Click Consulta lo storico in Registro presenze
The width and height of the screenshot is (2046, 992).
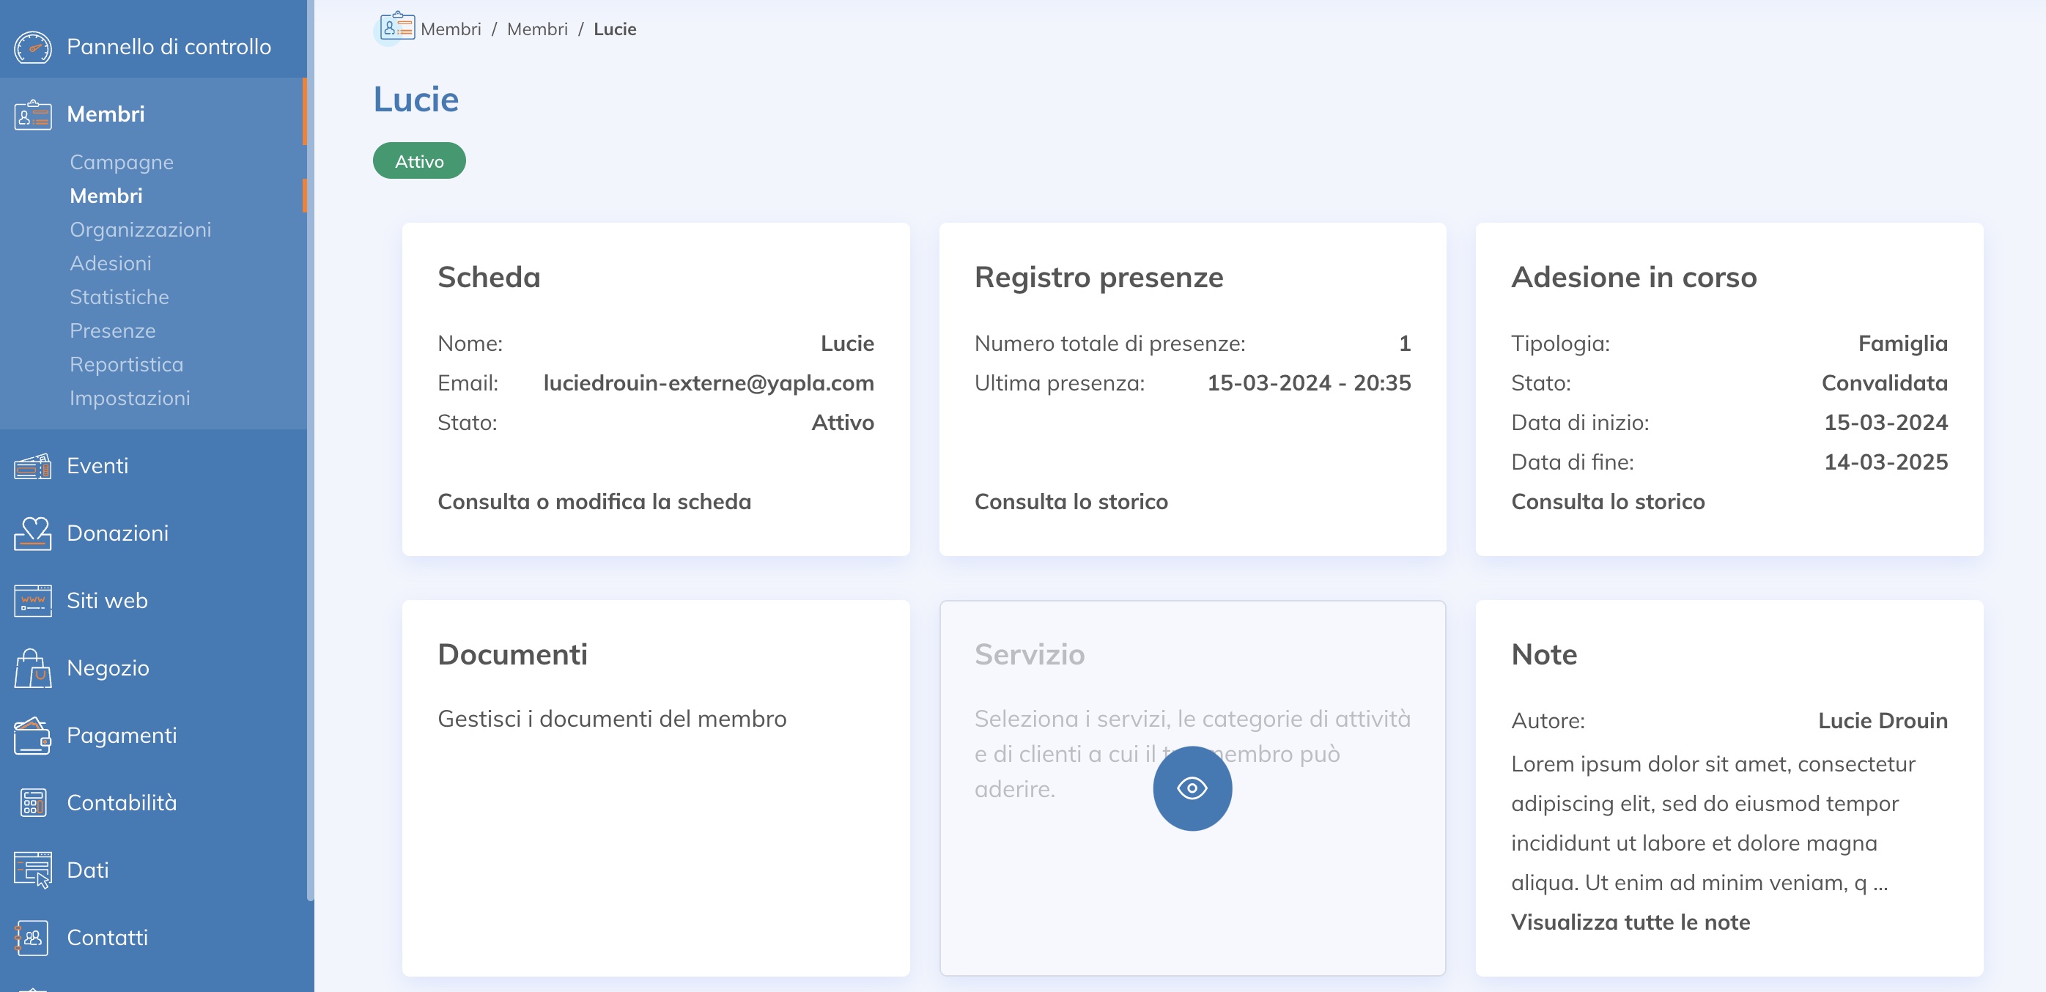tap(1071, 502)
